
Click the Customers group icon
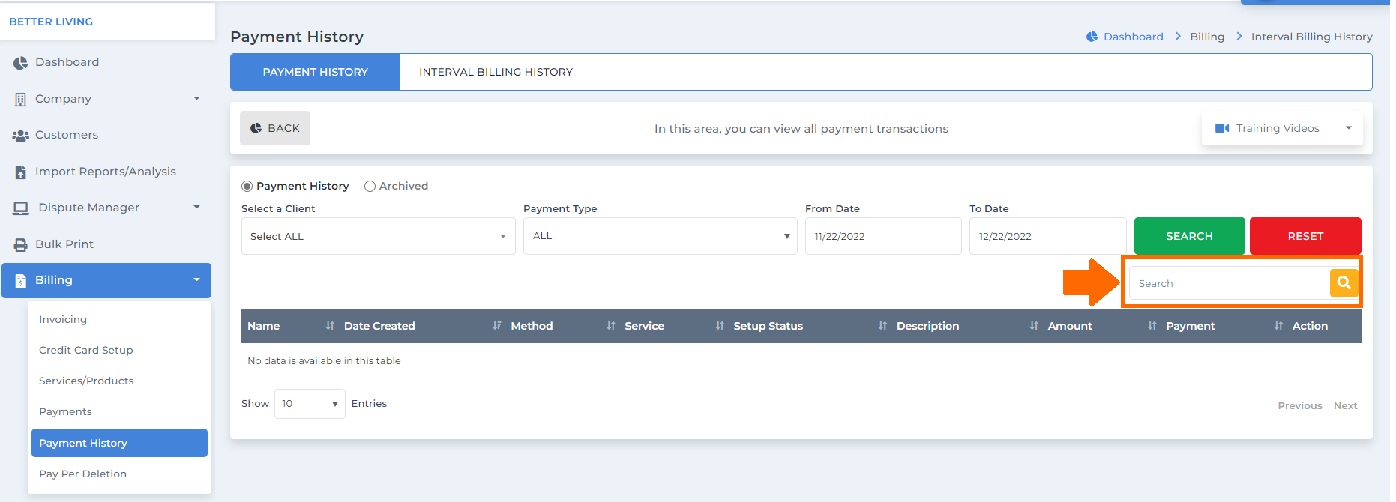tap(20, 136)
